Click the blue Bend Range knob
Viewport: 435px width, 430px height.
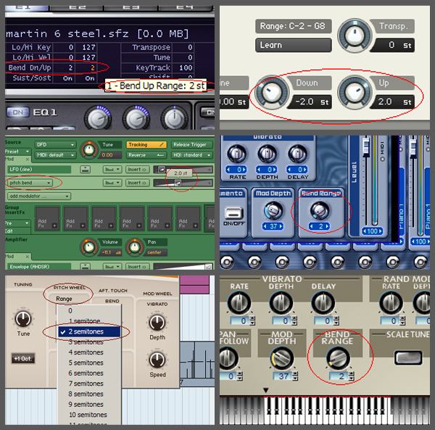(320, 210)
